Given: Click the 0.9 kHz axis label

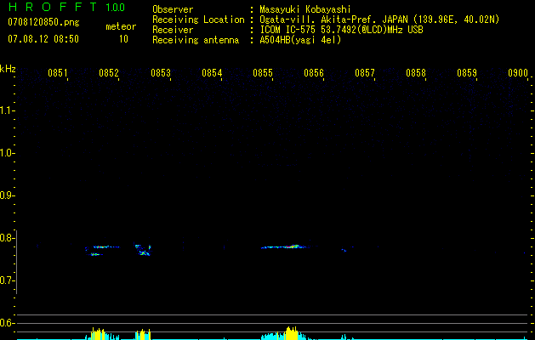Looking at the screenshot, I should (7, 195).
